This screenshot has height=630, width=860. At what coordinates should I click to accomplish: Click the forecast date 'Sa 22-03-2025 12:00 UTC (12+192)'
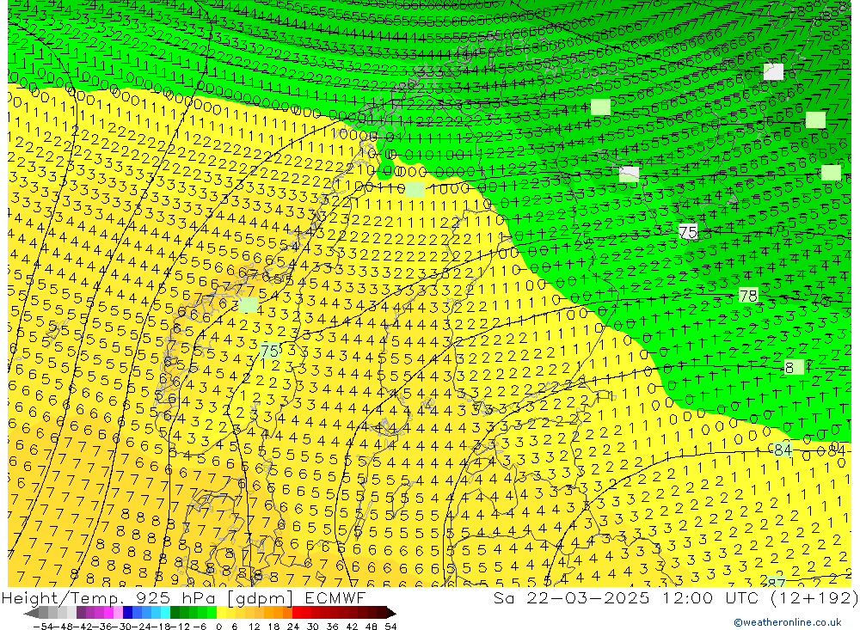pos(676,597)
